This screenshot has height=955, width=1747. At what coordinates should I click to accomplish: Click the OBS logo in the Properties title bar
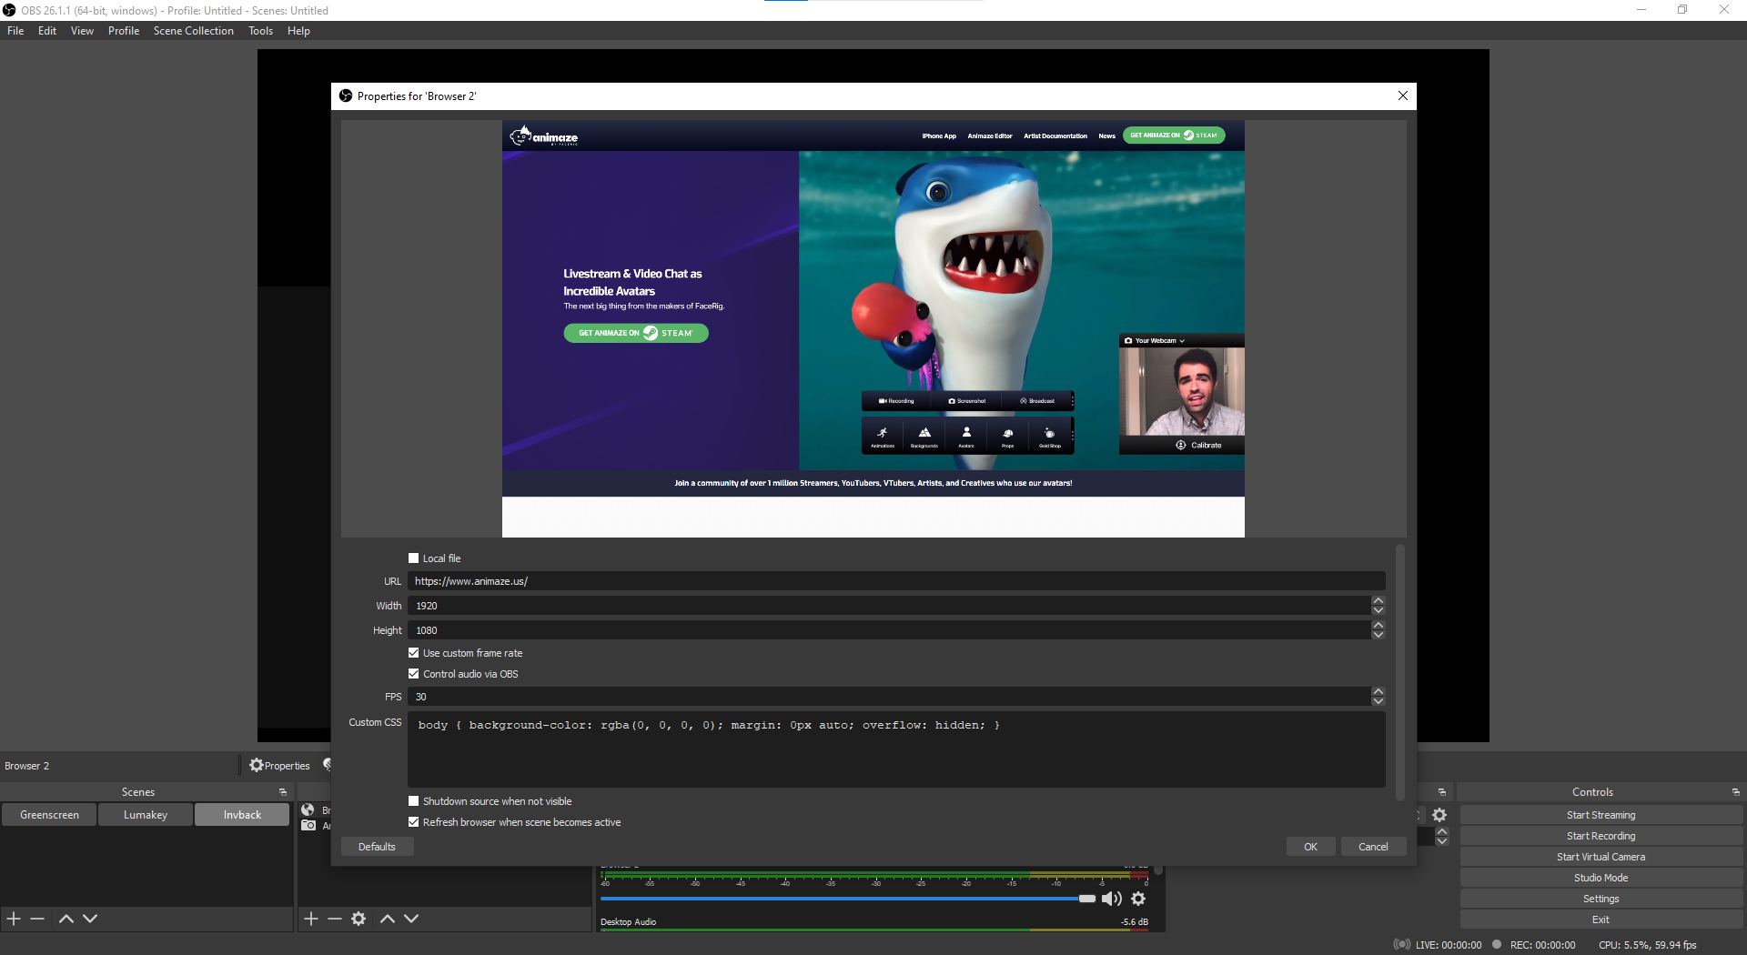346,95
